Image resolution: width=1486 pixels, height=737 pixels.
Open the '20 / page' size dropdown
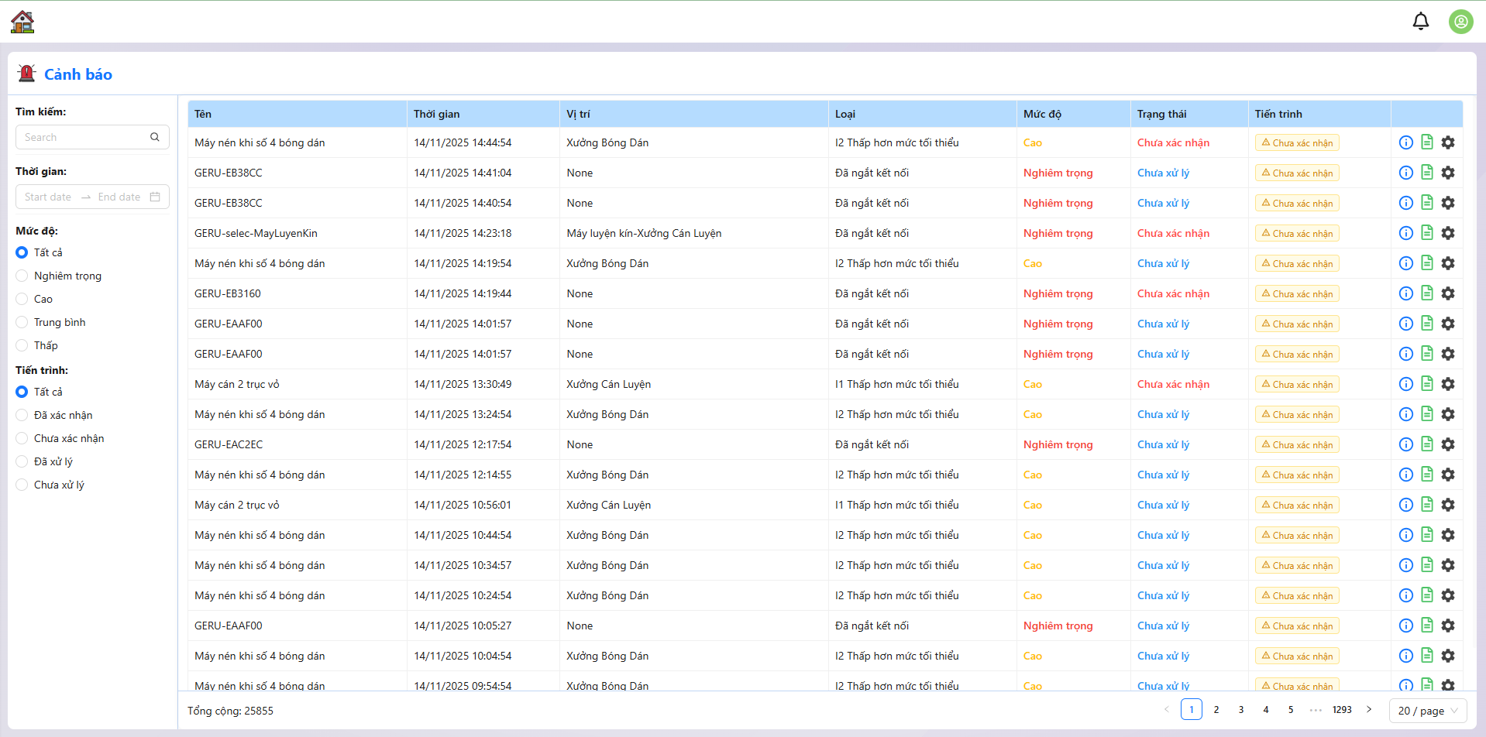(1427, 711)
